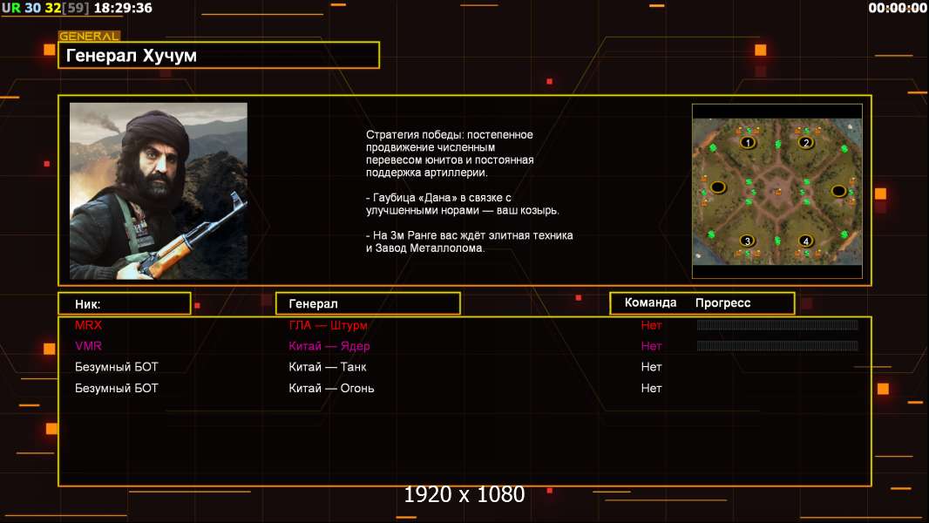Screen dimensions: 929x523
Task: Click VMR player's loading progress bar
Action: click(777, 346)
